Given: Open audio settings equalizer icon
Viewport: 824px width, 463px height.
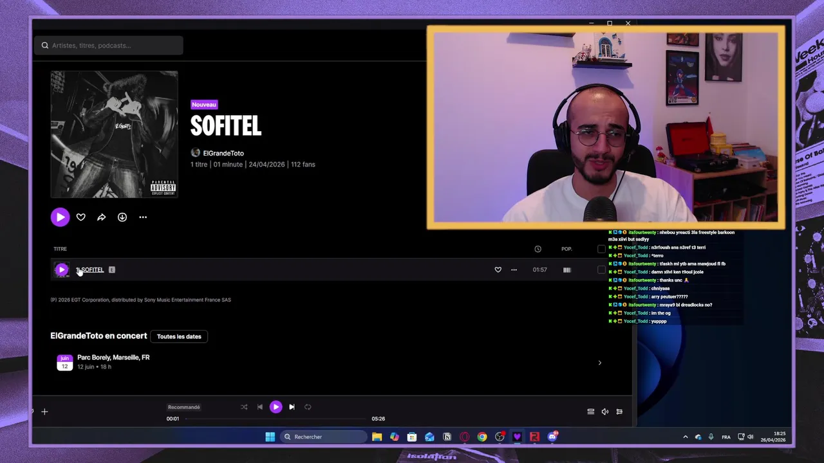Looking at the screenshot, I should [x=619, y=412].
